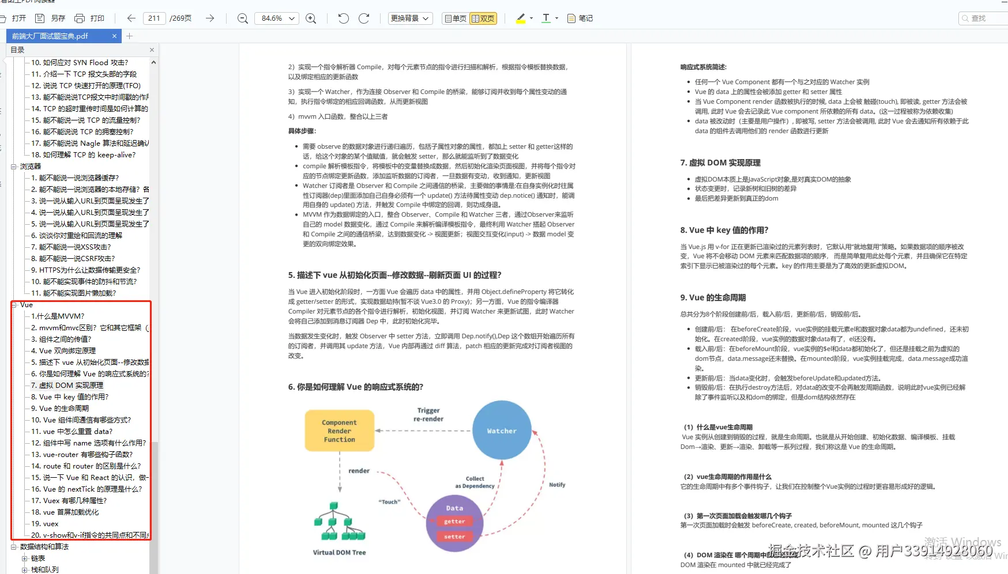Open outline item 8. Vue 中 key 值的作用

tap(70, 397)
